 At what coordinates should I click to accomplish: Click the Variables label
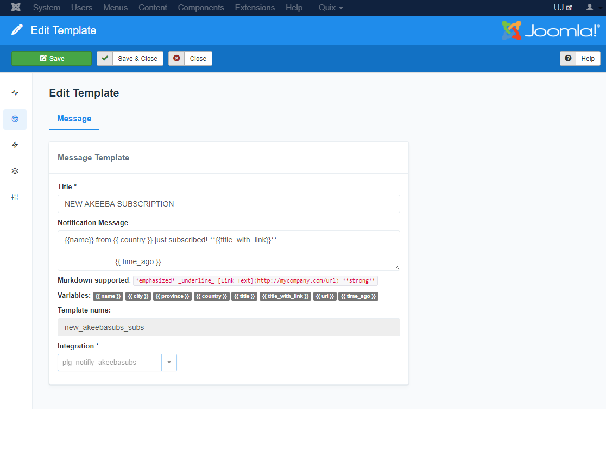[74, 296]
